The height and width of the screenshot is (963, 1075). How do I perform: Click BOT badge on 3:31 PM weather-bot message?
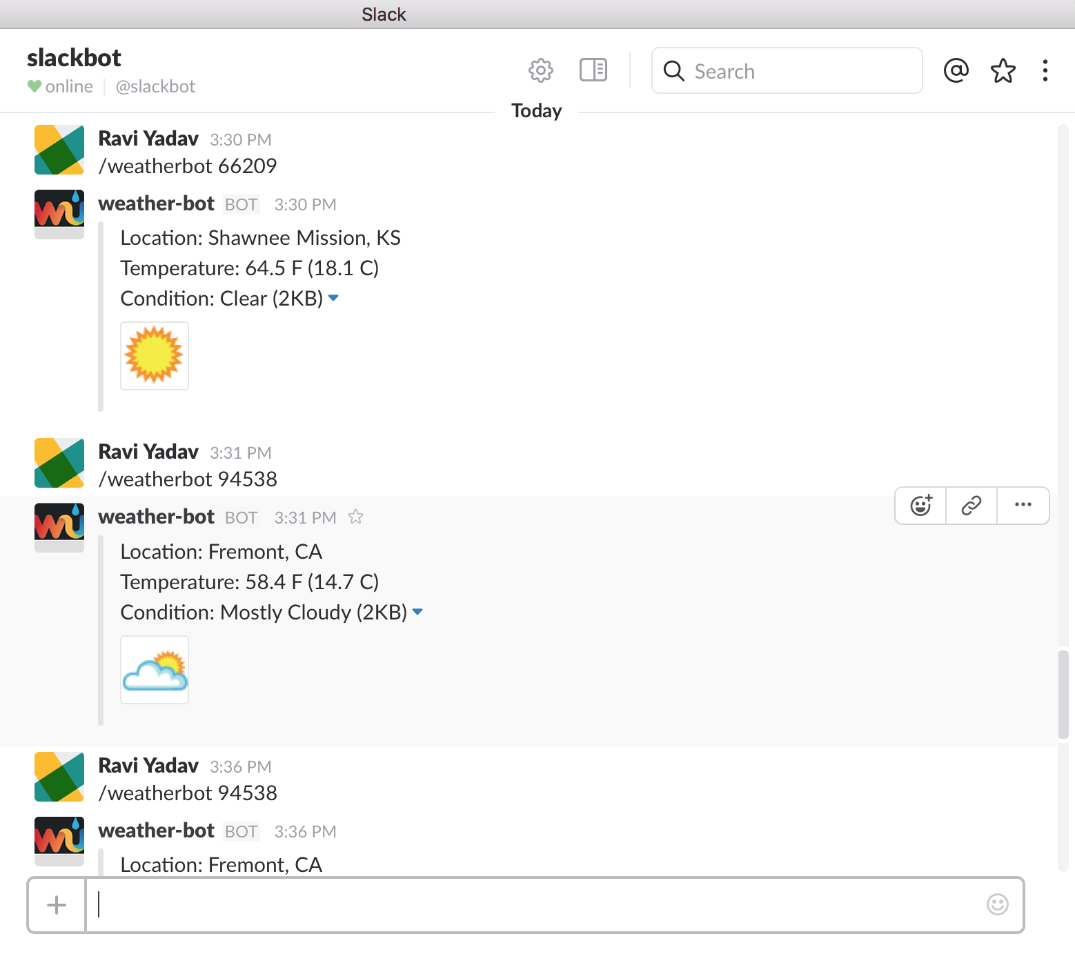pyautogui.click(x=241, y=518)
